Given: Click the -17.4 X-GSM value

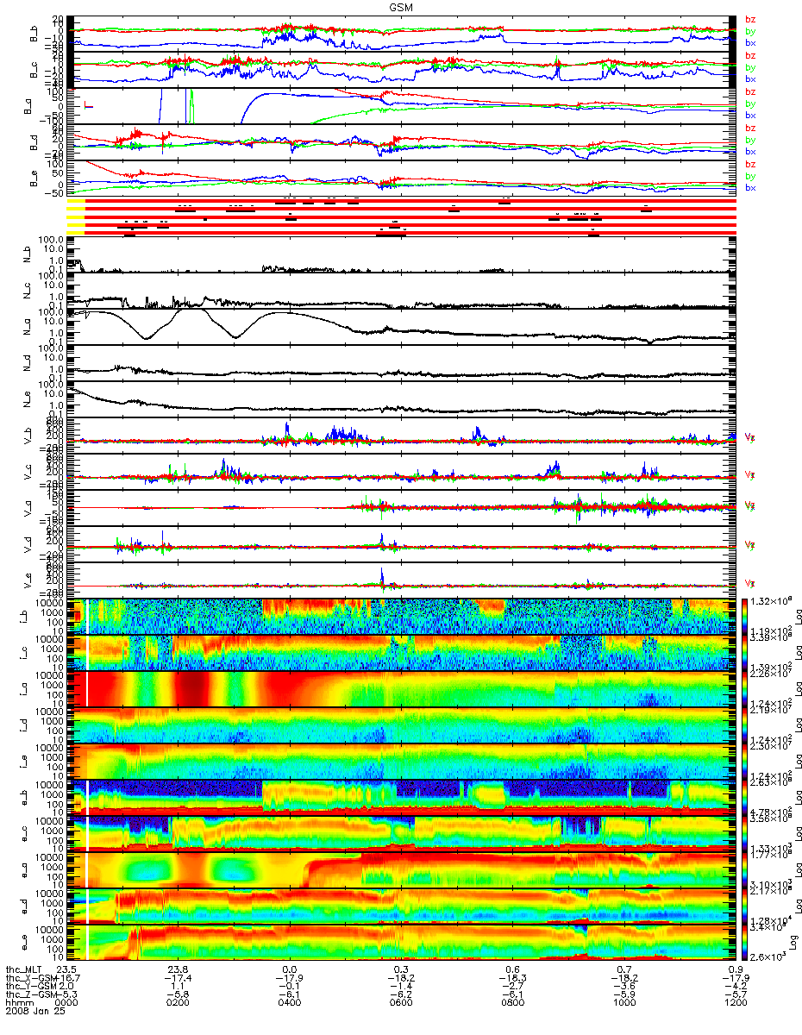Looking at the screenshot, I should pyautogui.click(x=178, y=977).
